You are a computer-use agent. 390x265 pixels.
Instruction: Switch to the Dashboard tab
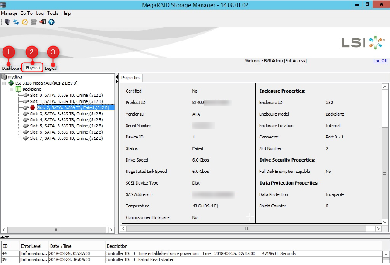click(x=11, y=69)
